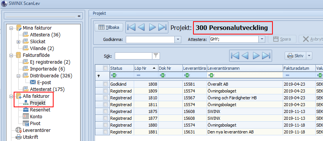The width and height of the screenshot is (323, 141).
Task: Open Leverantörer globe item
Action: (x=36, y=130)
